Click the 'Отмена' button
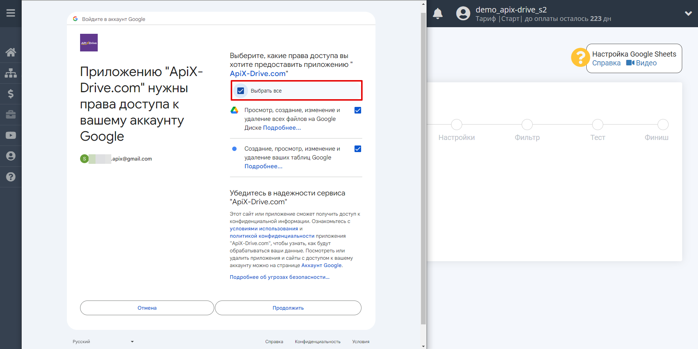The image size is (698, 349). click(x=147, y=308)
